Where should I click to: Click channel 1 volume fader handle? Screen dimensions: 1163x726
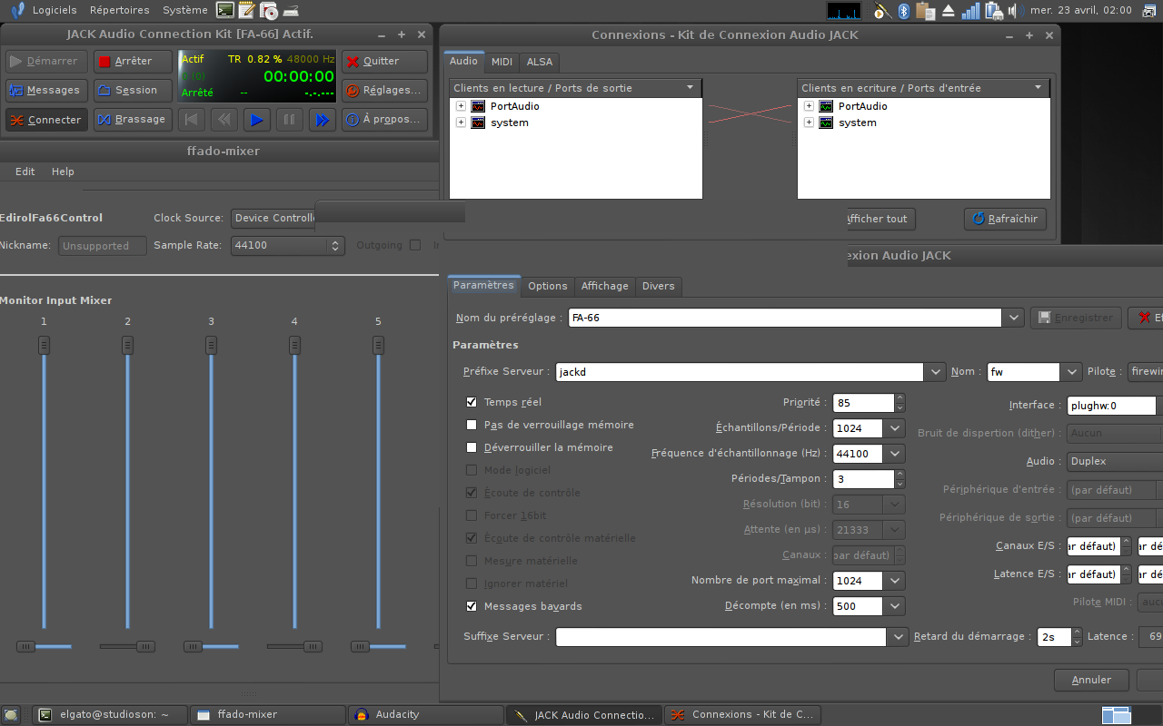[x=44, y=345]
